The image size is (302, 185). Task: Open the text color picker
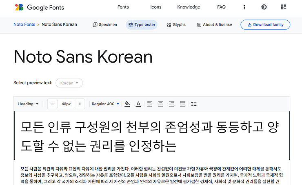pos(138,104)
